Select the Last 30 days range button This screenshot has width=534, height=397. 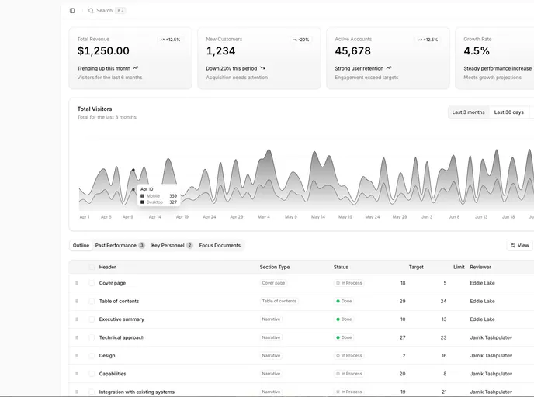508,112
